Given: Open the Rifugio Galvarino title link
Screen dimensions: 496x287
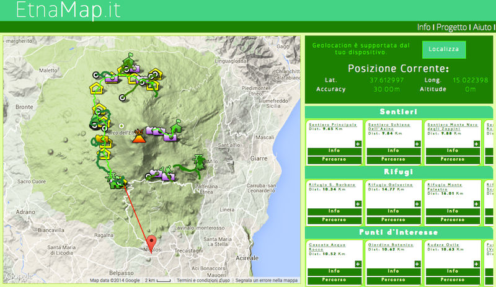Looking at the screenshot, I should [x=391, y=185].
